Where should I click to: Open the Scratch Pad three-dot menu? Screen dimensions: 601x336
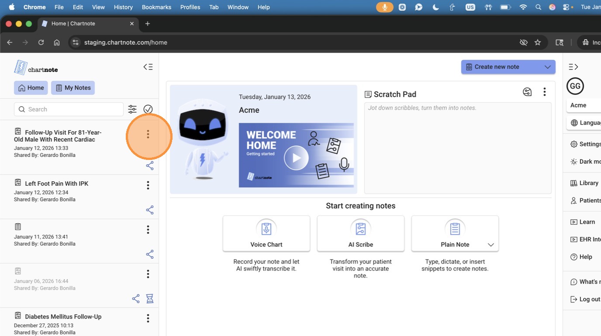tap(544, 92)
